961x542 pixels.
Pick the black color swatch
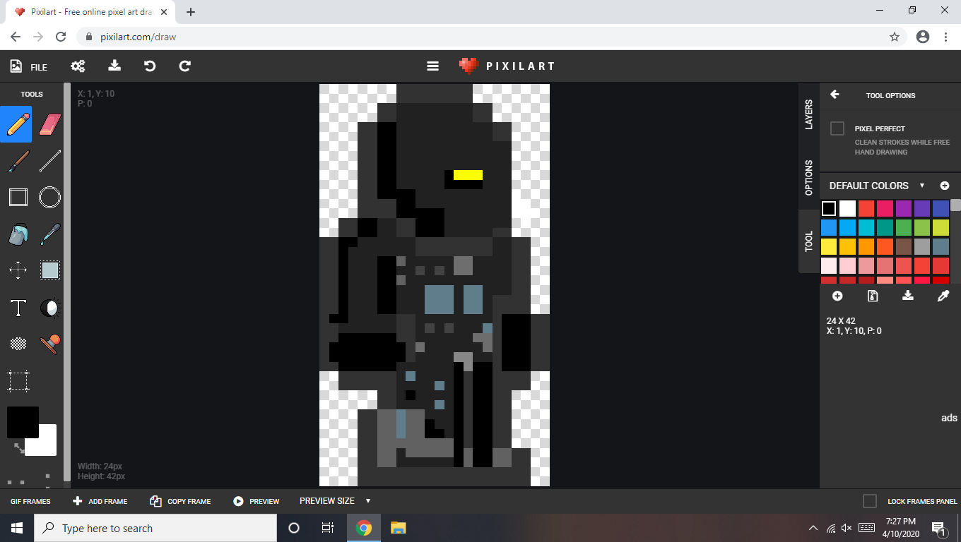coord(829,209)
